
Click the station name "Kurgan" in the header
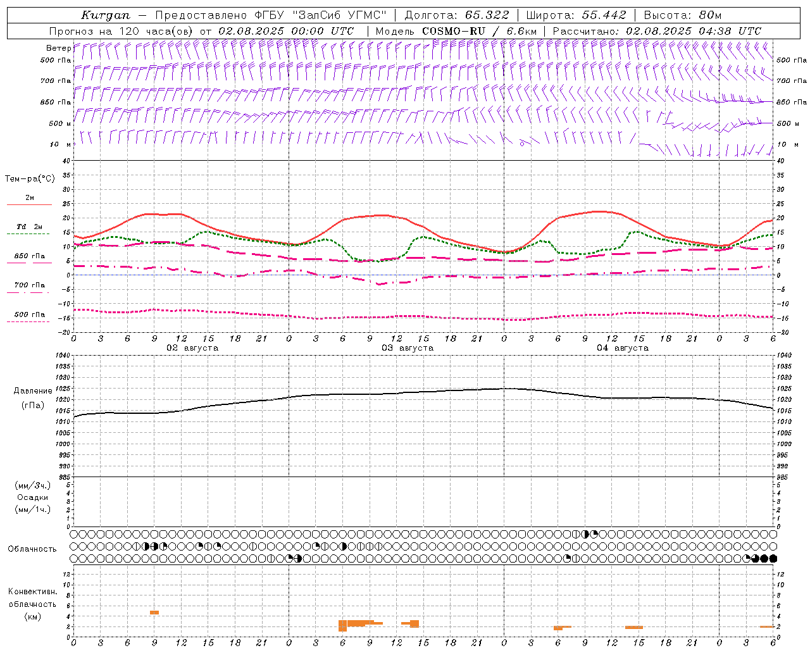(106, 15)
